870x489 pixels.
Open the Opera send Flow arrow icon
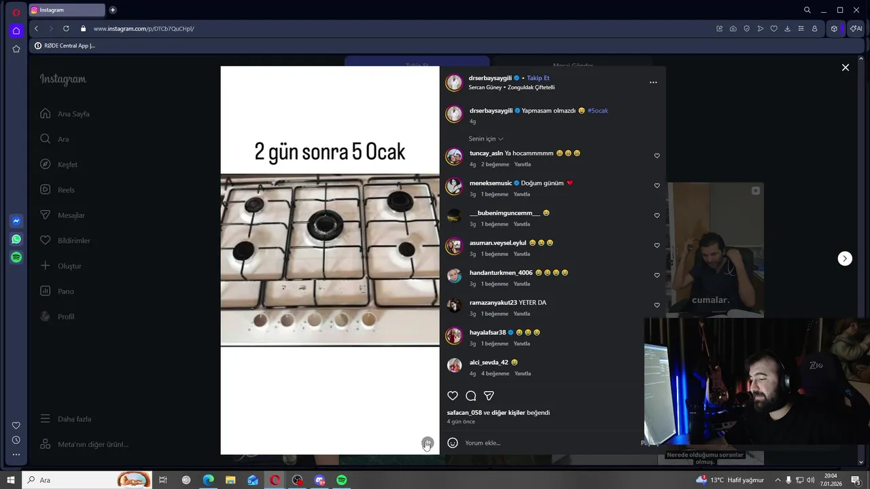click(x=760, y=29)
